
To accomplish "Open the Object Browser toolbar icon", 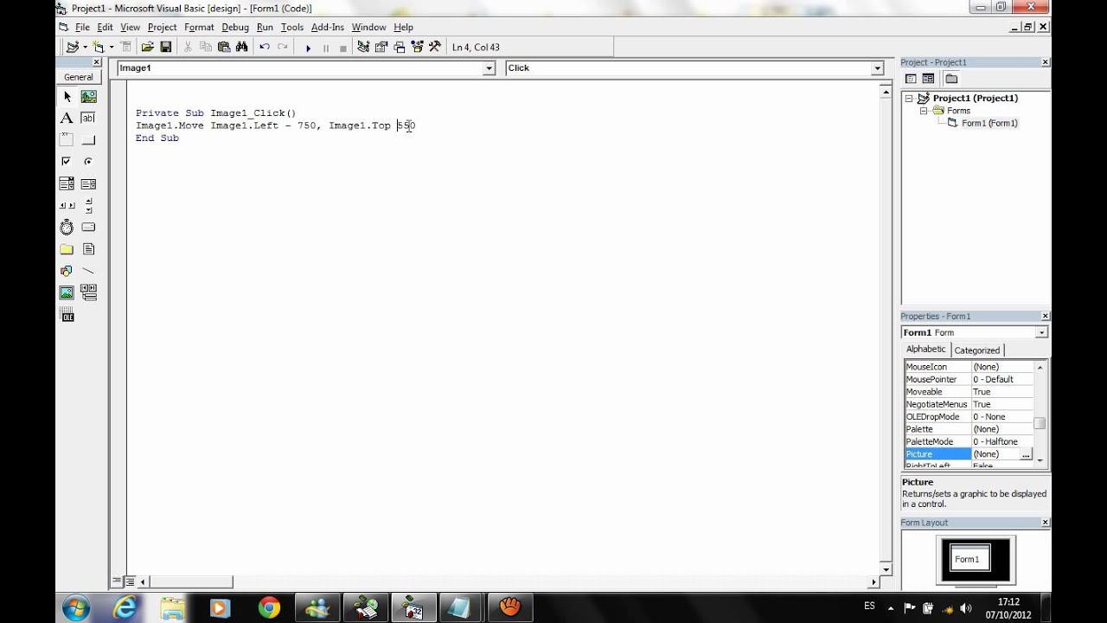I will 417,48.
